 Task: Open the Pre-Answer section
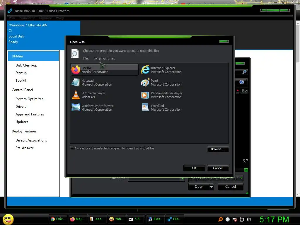tap(25, 148)
